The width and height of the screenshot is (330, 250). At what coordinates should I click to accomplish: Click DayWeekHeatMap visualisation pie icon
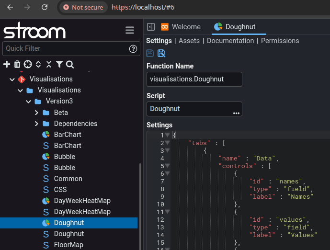coord(46,201)
